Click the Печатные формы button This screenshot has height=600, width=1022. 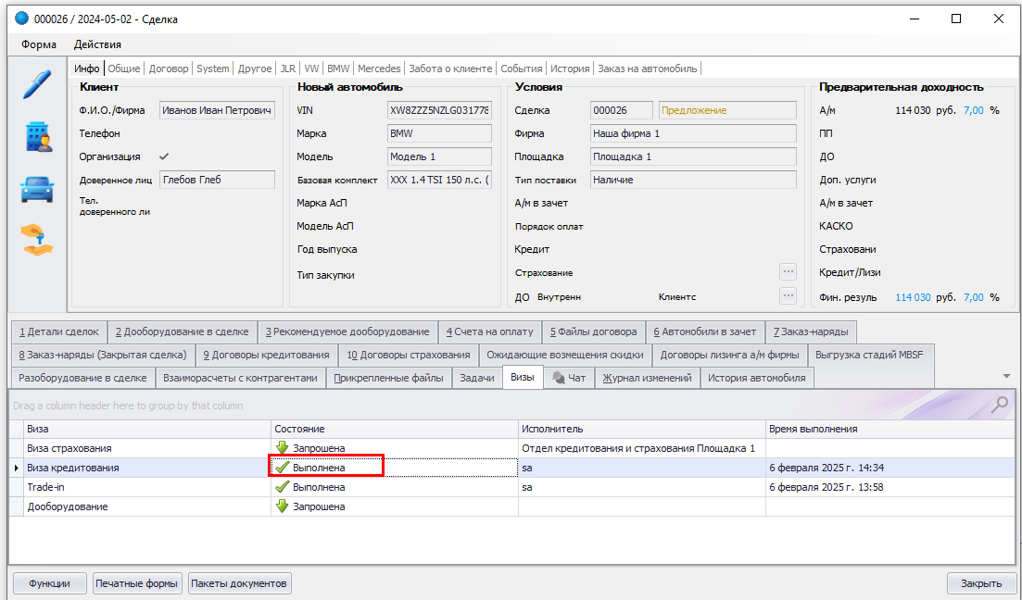[137, 583]
